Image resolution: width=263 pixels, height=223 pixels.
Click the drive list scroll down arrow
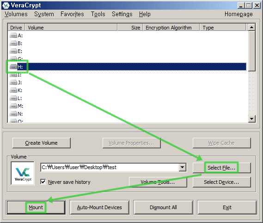pos(251,119)
